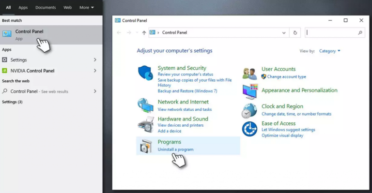Click the Appearance and Personalization monitor icon
The image size is (372, 193).
point(250,91)
